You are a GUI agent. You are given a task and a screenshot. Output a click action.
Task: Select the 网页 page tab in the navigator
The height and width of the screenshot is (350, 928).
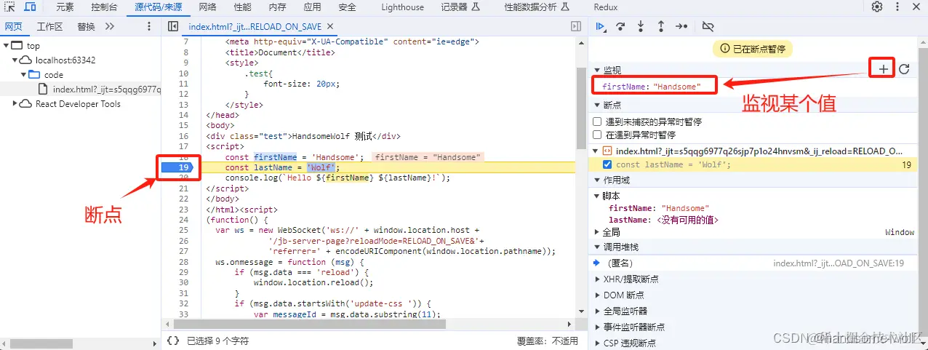(x=13, y=26)
